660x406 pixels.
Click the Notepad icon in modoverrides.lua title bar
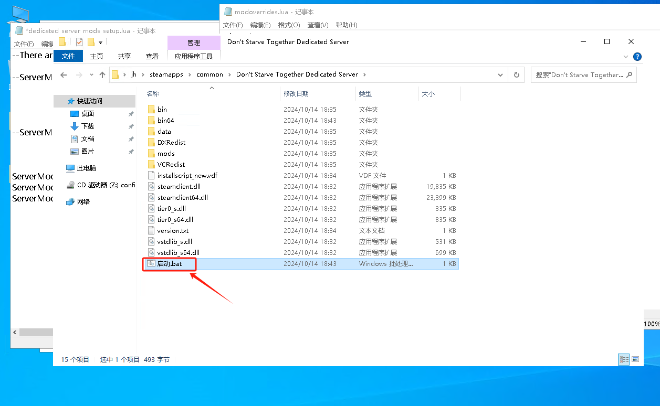tap(228, 12)
